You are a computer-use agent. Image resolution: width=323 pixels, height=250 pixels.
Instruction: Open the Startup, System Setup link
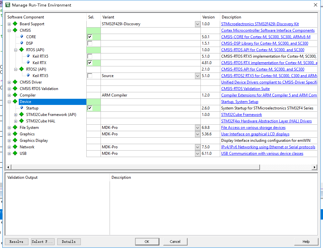pyautogui.click(x=240, y=102)
